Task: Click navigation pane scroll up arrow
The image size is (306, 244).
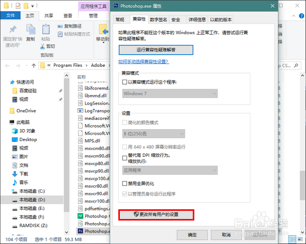Action: 66,76
